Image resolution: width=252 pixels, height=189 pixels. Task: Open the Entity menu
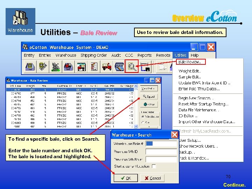[x=29, y=55]
